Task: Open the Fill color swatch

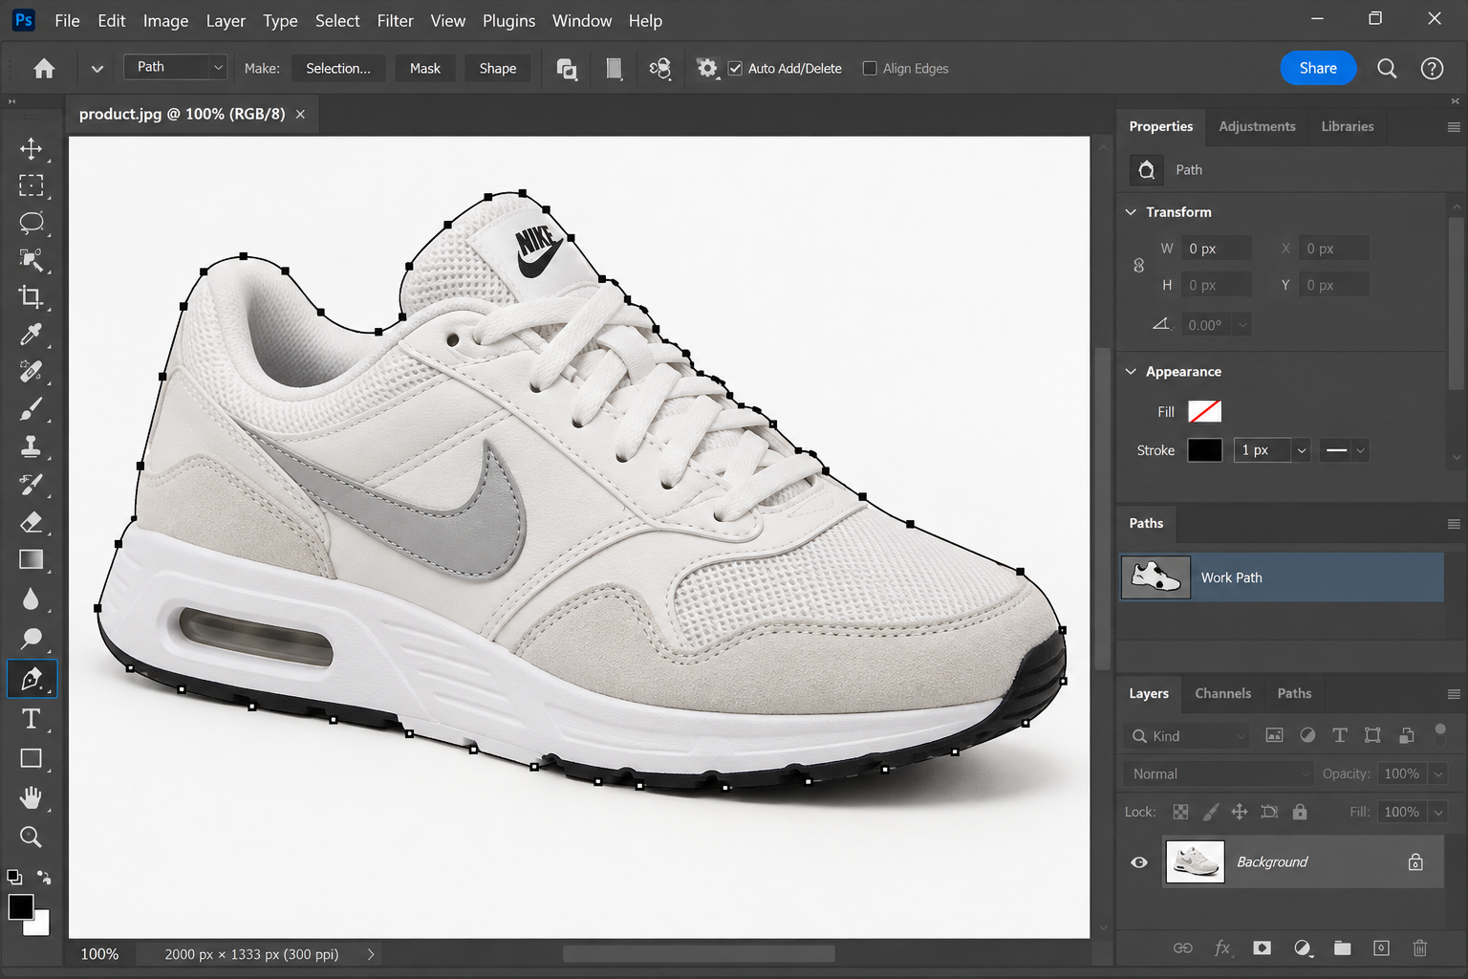Action: (x=1204, y=412)
